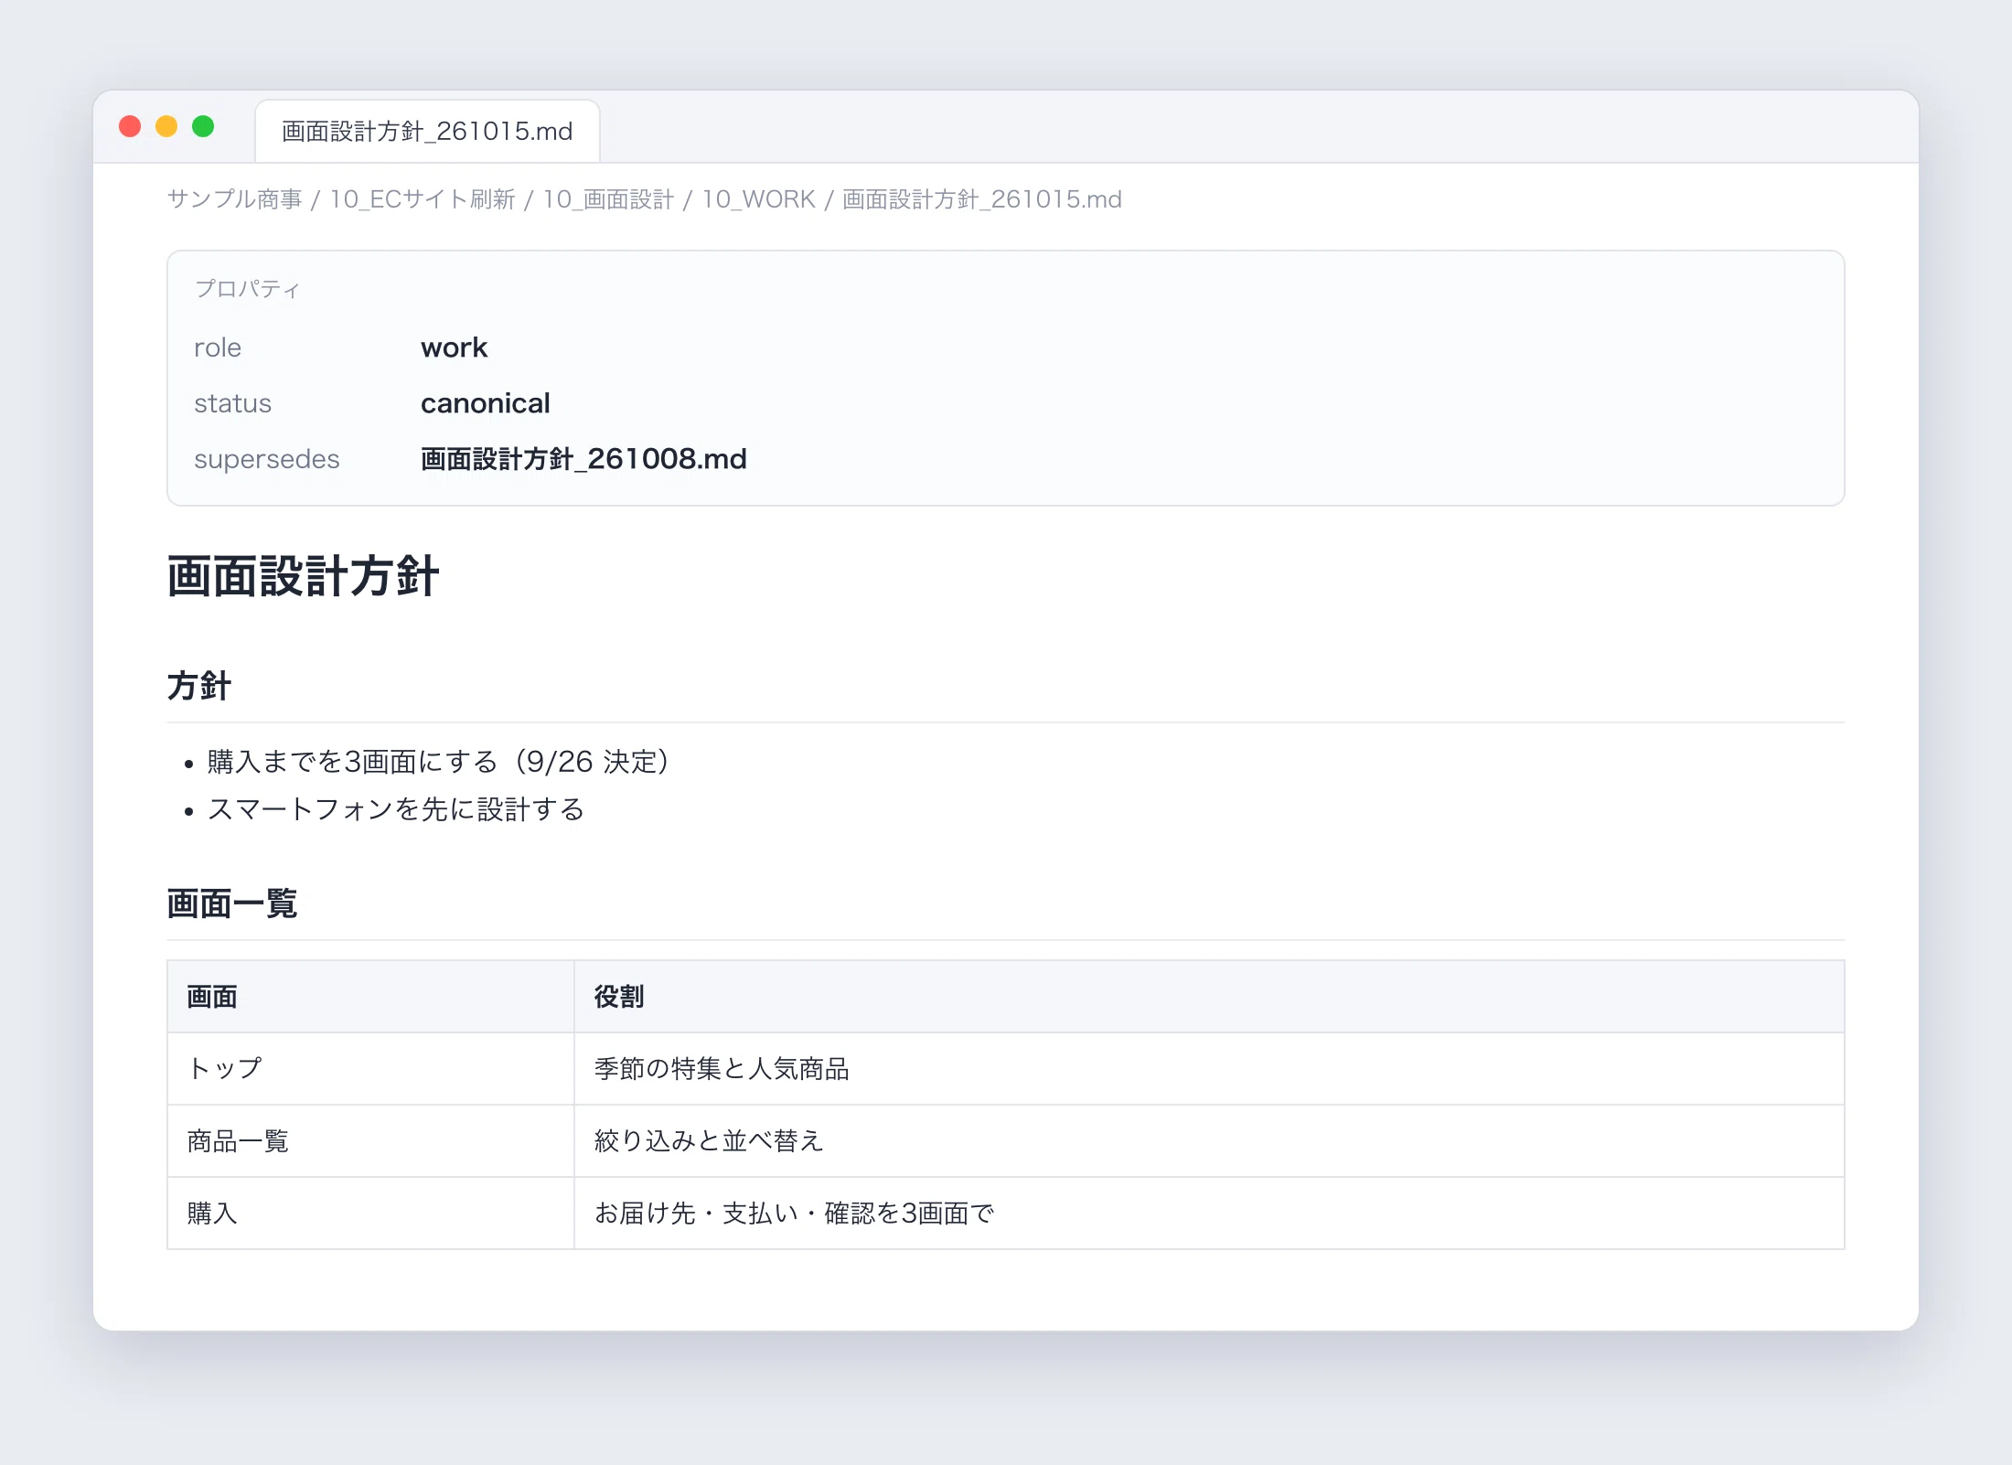2012x1465 pixels.
Task: Select cell お届け先・支払い・確認を3画面で
Action: pyautogui.click(x=1209, y=1214)
